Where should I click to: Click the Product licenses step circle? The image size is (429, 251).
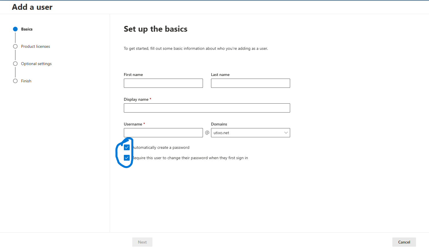15,46
